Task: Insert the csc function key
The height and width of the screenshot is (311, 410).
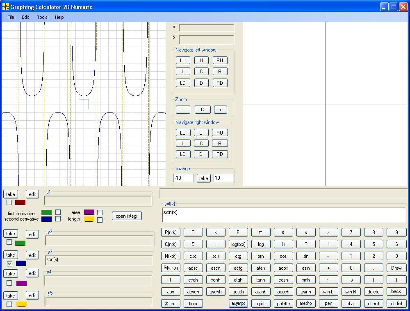Action: pos(193,256)
